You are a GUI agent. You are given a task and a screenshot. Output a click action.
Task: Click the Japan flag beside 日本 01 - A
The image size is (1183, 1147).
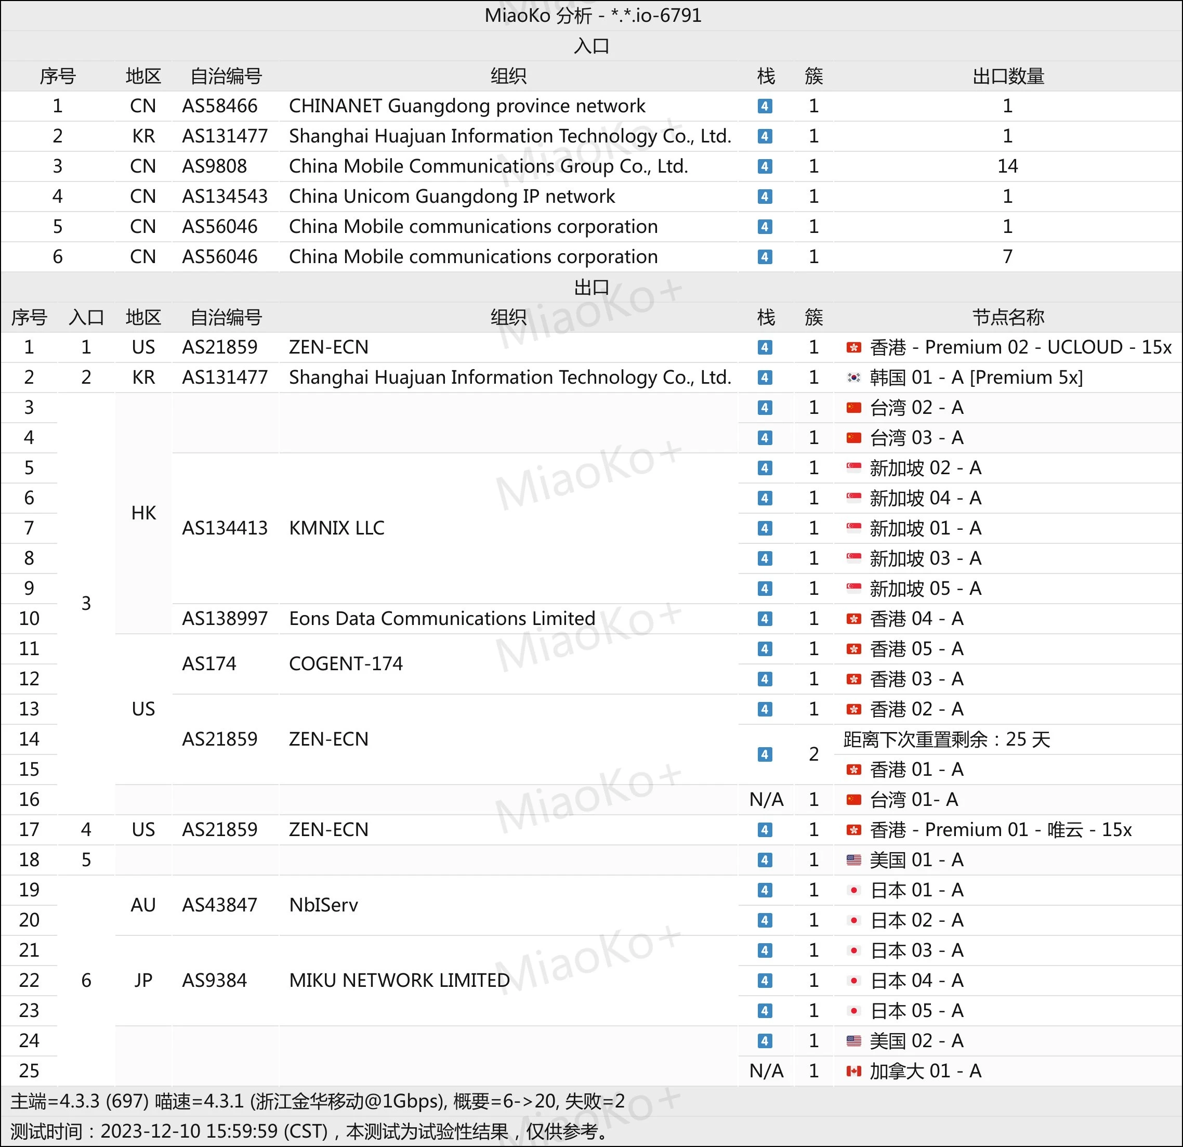pyautogui.click(x=853, y=890)
